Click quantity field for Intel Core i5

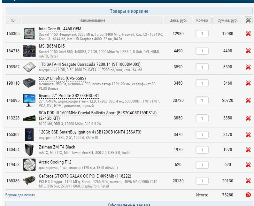[x=202, y=34]
